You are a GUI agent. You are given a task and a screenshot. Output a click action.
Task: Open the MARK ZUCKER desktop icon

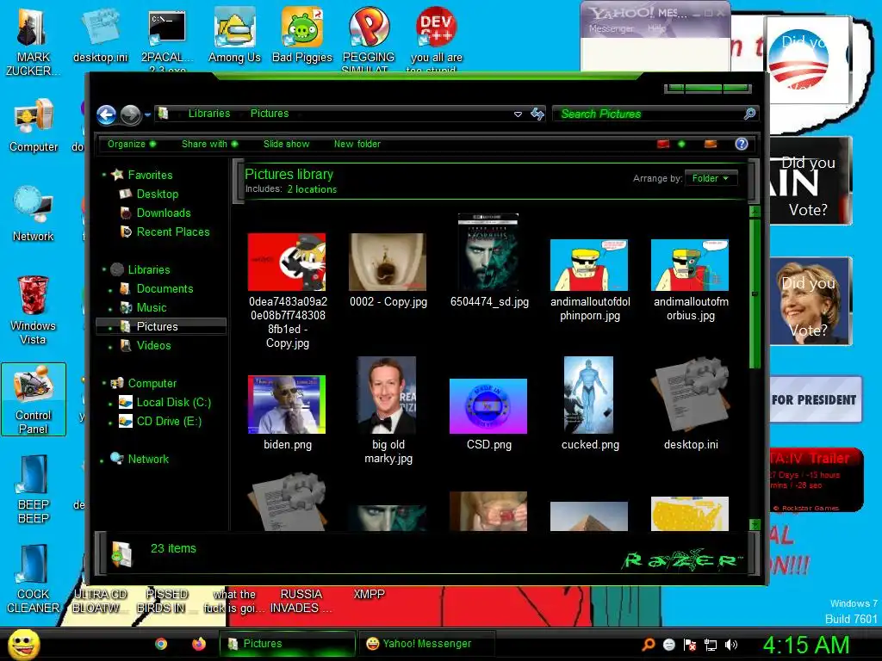pos(33,42)
